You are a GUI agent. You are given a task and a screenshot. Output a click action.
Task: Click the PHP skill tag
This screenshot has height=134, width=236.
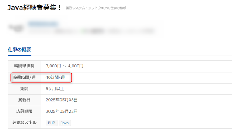click(x=52, y=123)
